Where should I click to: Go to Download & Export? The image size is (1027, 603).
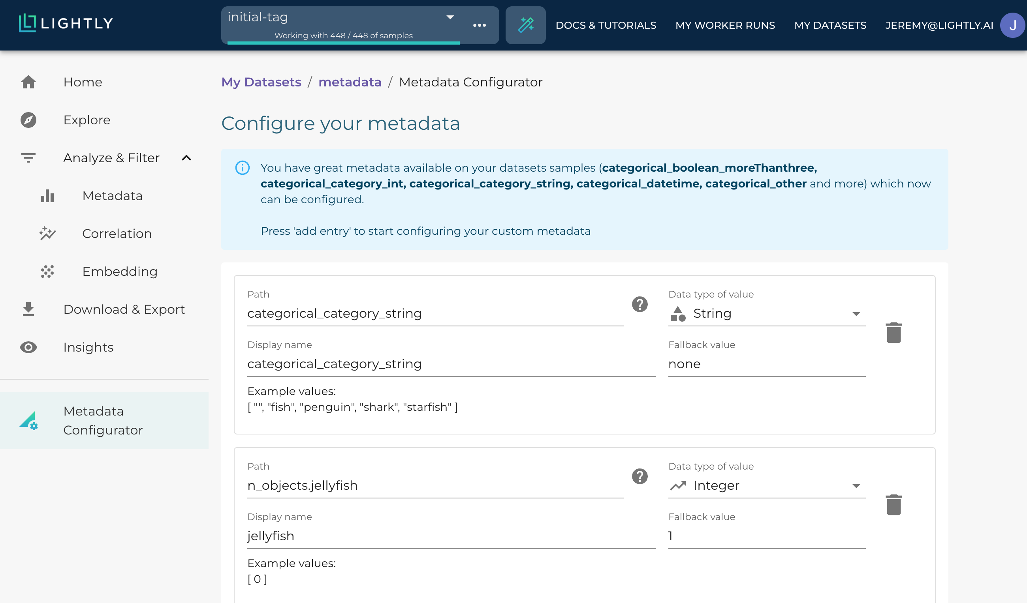124,309
